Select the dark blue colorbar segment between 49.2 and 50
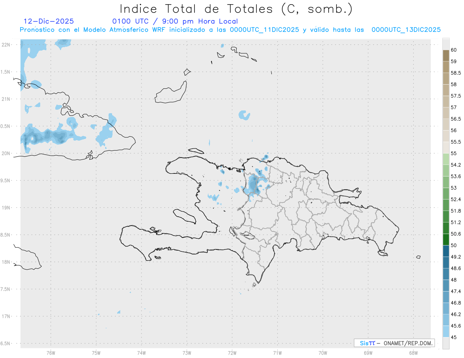The height and width of the screenshot is (358, 464). 446,251
